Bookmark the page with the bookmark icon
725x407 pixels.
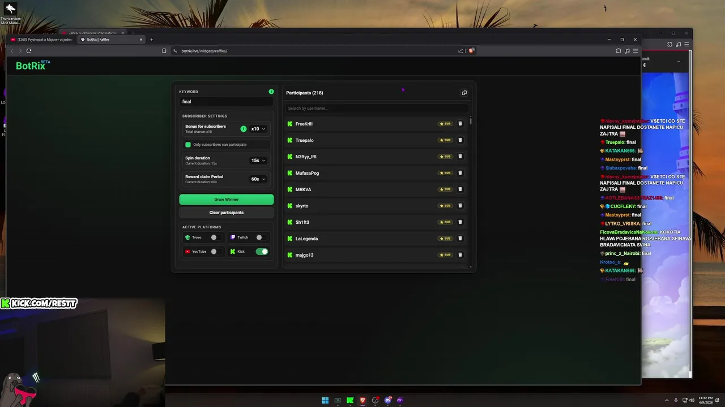[164, 51]
